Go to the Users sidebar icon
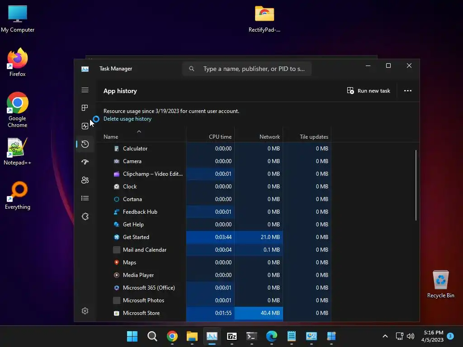Image resolution: width=463 pixels, height=347 pixels. (x=85, y=180)
